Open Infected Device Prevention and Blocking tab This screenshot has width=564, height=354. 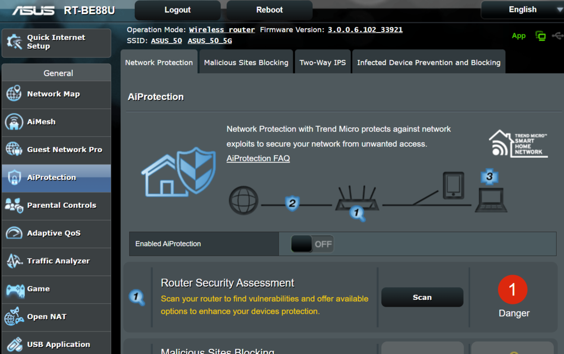pyautogui.click(x=429, y=62)
